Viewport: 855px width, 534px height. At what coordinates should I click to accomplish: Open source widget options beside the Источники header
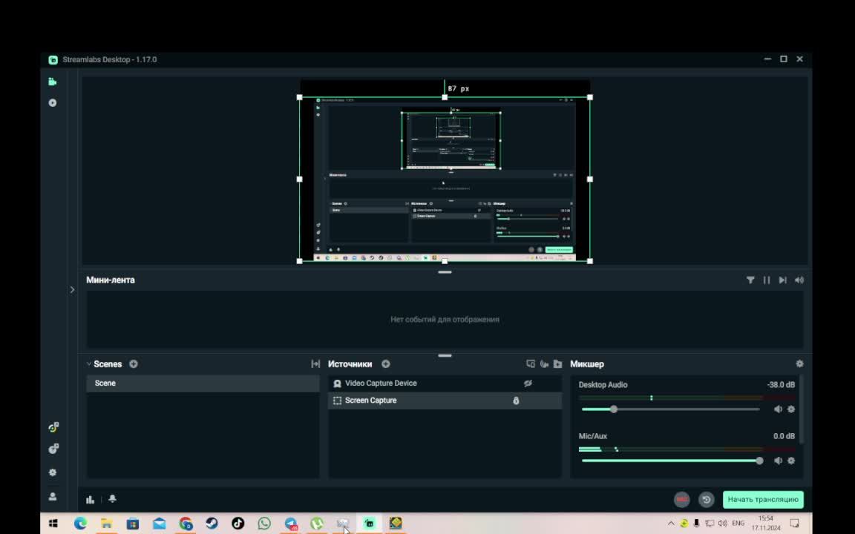(x=531, y=364)
